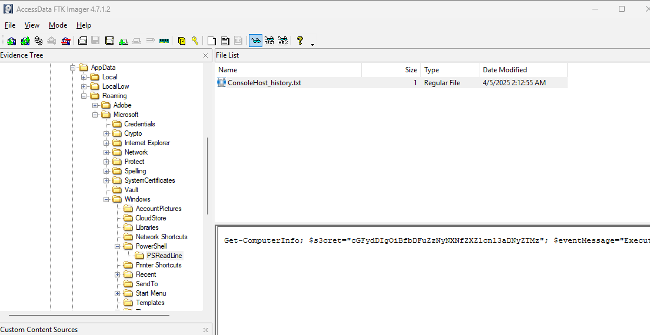The width and height of the screenshot is (650, 335).
Task: Expand the SystemCertificates folder node
Action: click(x=106, y=180)
